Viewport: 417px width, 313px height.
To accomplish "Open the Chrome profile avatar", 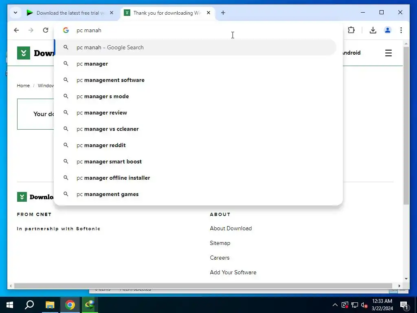I will [x=388, y=30].
